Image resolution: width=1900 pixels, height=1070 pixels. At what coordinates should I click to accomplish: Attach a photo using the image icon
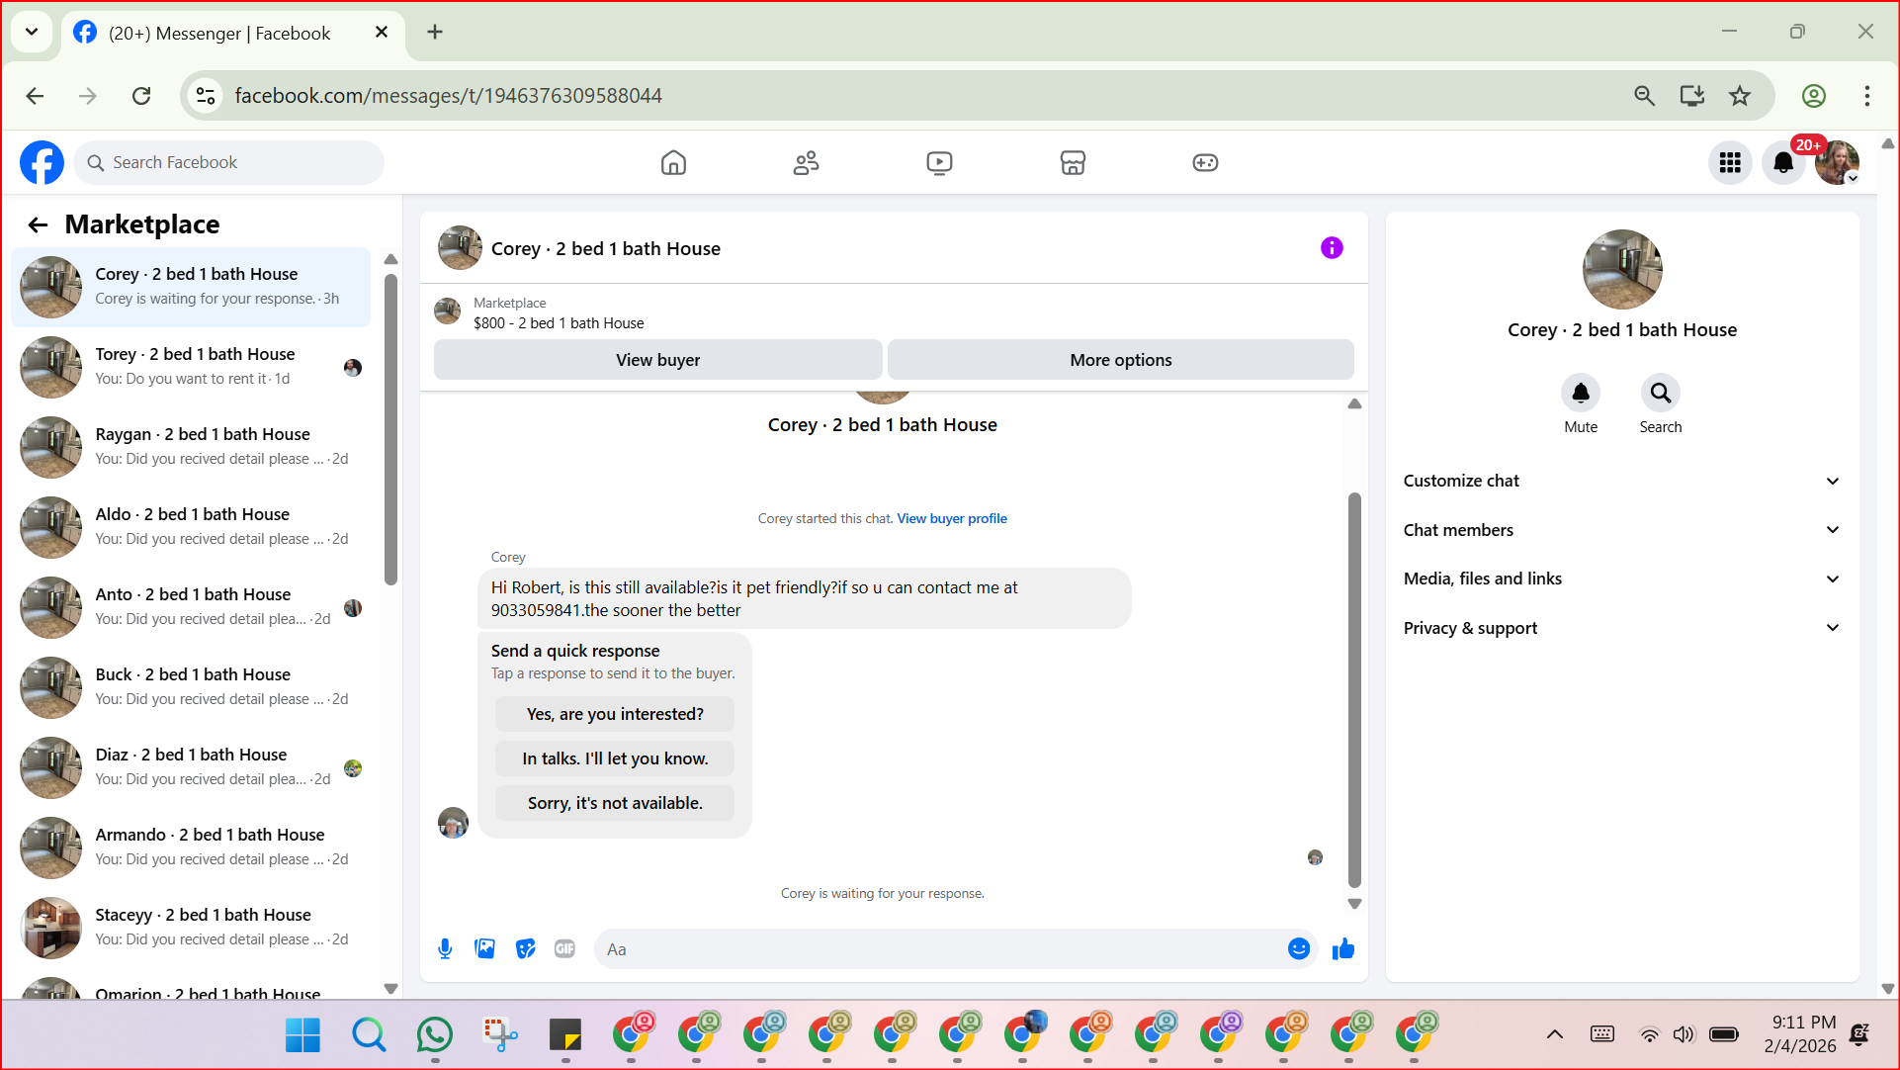[485, 949]
